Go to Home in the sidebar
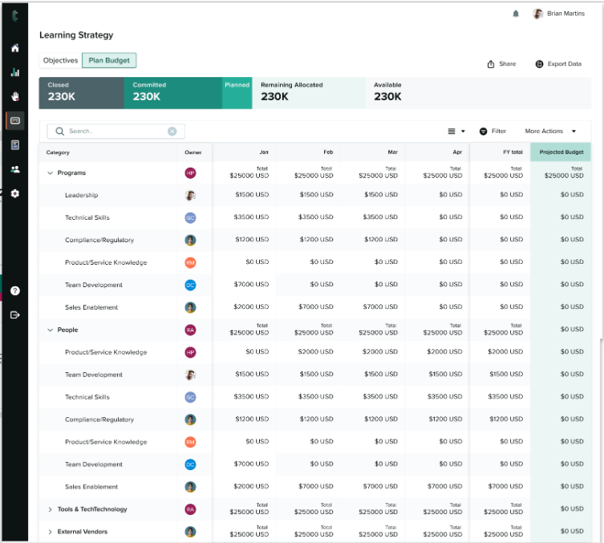The image size is (604, 543). coord(14,48)
